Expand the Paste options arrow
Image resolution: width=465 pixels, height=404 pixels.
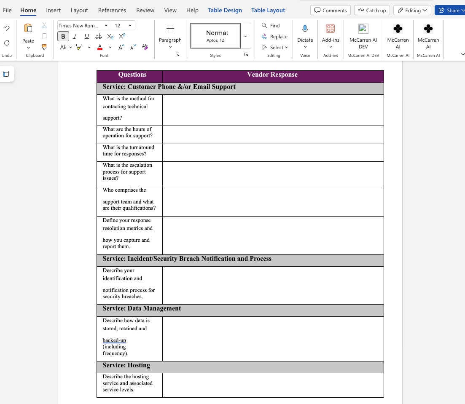click(28, 48)
